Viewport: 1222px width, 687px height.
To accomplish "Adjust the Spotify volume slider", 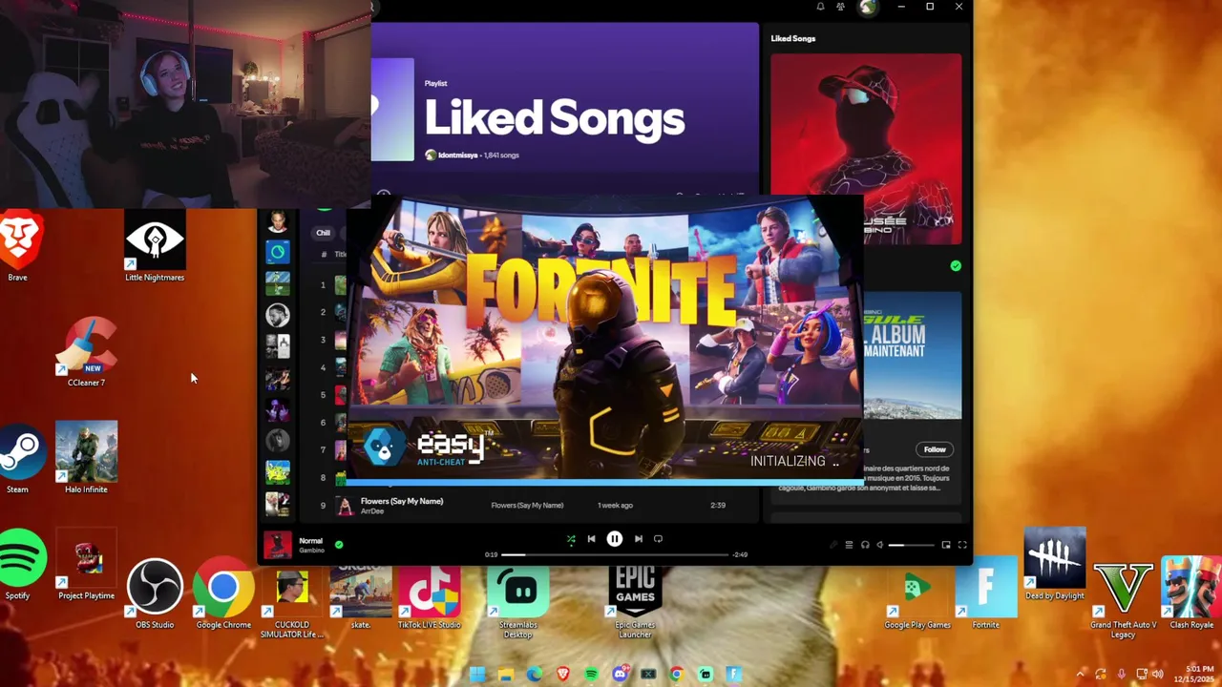I will point(912,545).
